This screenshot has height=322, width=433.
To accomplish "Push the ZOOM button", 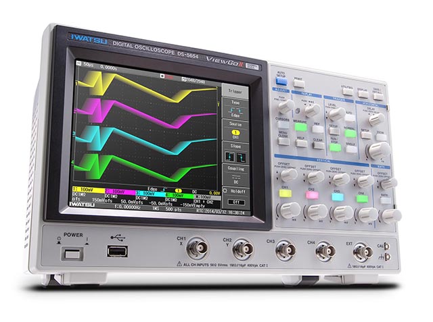I will coord(381,137).
